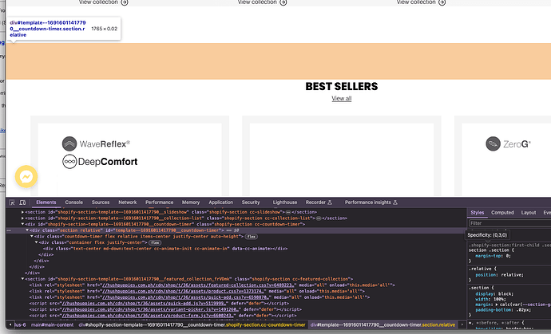
Task: Open the product.css stylesheet link
Action: coord(183,291)
